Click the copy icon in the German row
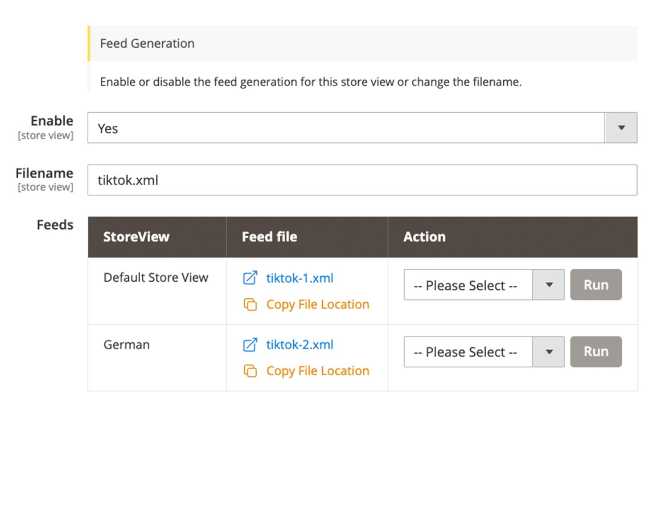Image resolution: width=665 pixels, height=505 pixels. pyautogui.click(x=250, y=371)
